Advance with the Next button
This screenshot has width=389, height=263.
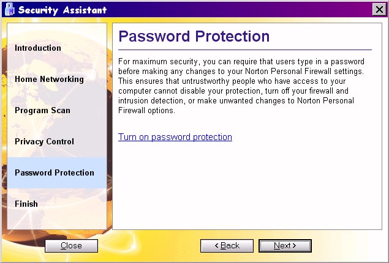[x=285, y=246]
